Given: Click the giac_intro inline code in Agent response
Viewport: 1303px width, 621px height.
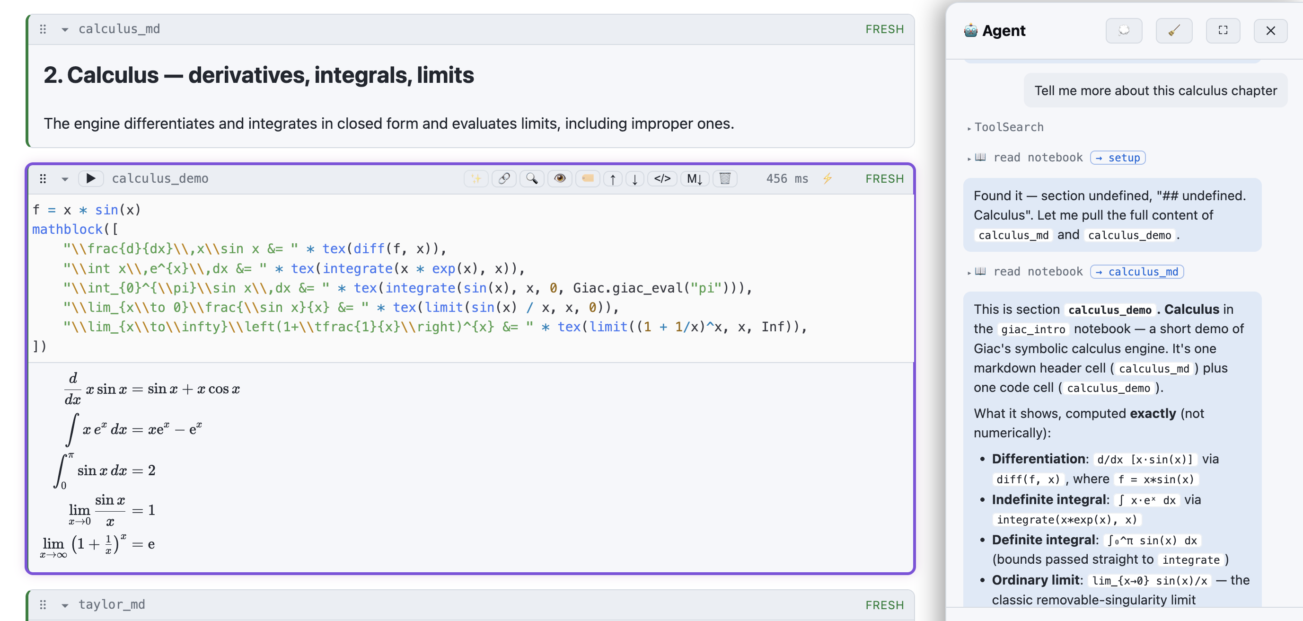Looking at the screenshot, I should tap(1033, 329).
